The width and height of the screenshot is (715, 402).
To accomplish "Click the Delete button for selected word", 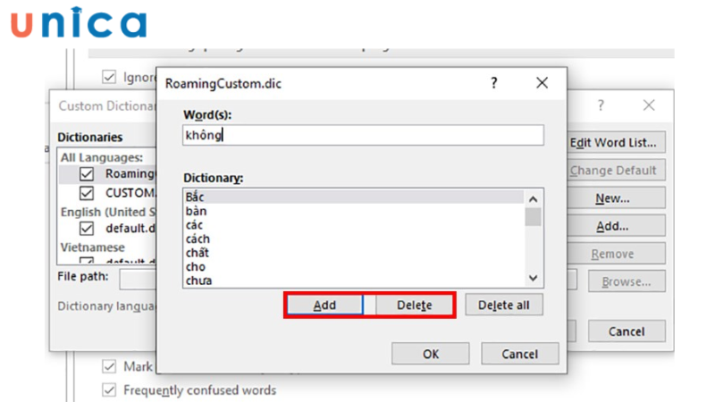I will click(x=414, y=305).
